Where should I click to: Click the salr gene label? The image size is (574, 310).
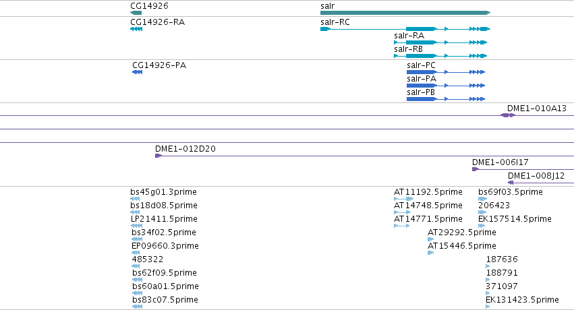pos(327,6)
